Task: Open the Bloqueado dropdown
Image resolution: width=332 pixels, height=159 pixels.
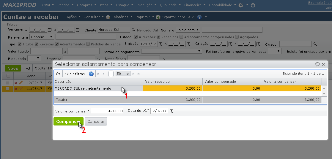Action: tap(34, 58)
